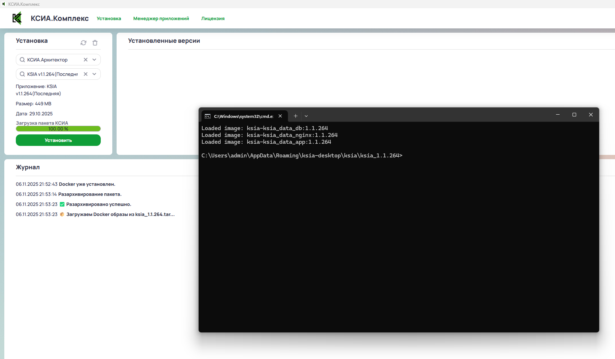Screen dimensions: 615x359
Task: Click the КСИА.Комплекс logo icon
Action: point(17,18)
